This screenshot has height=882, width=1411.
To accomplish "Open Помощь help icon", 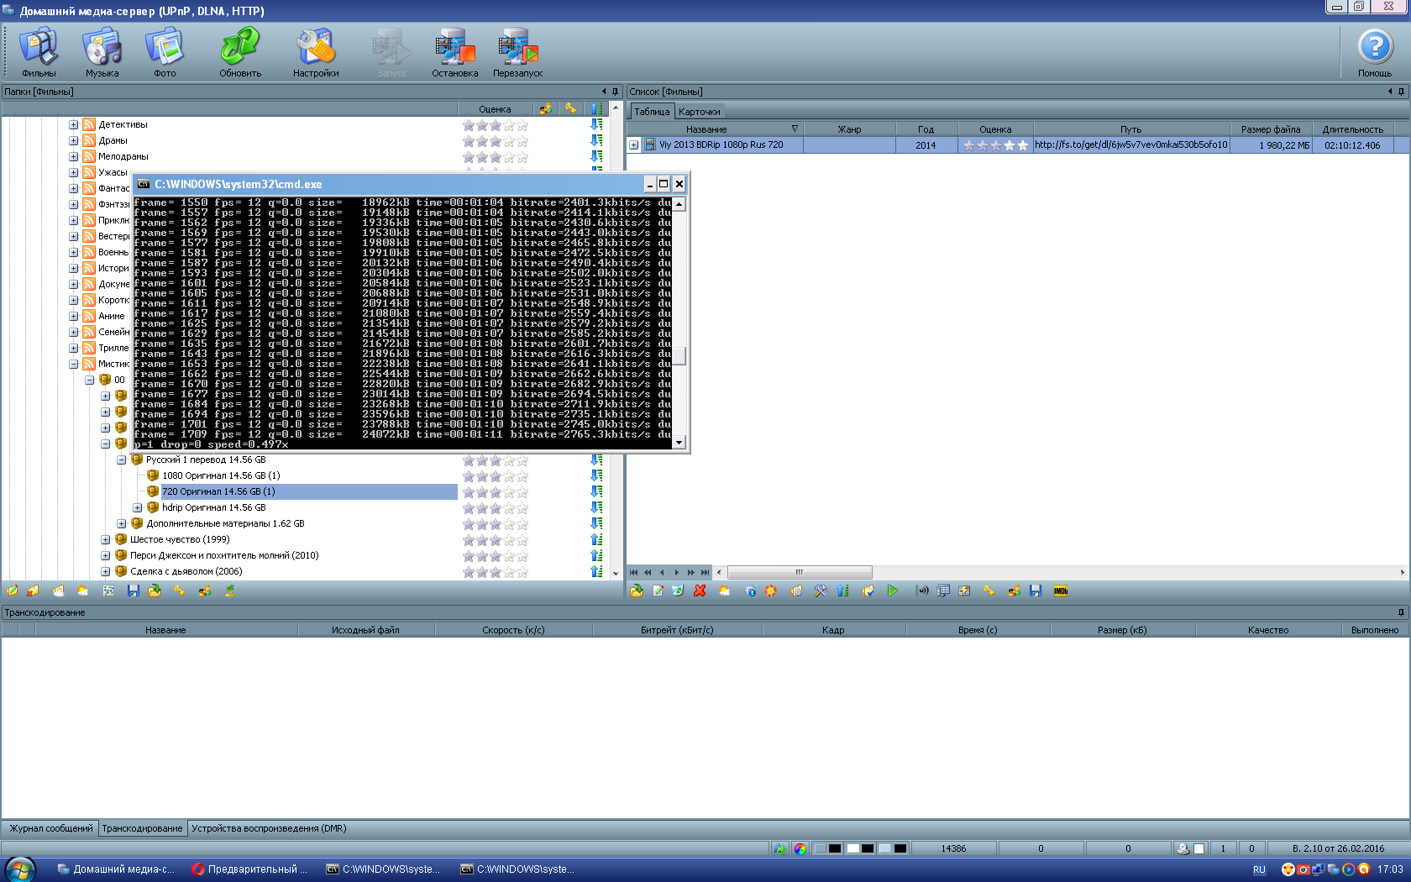I will (1375, 50).
